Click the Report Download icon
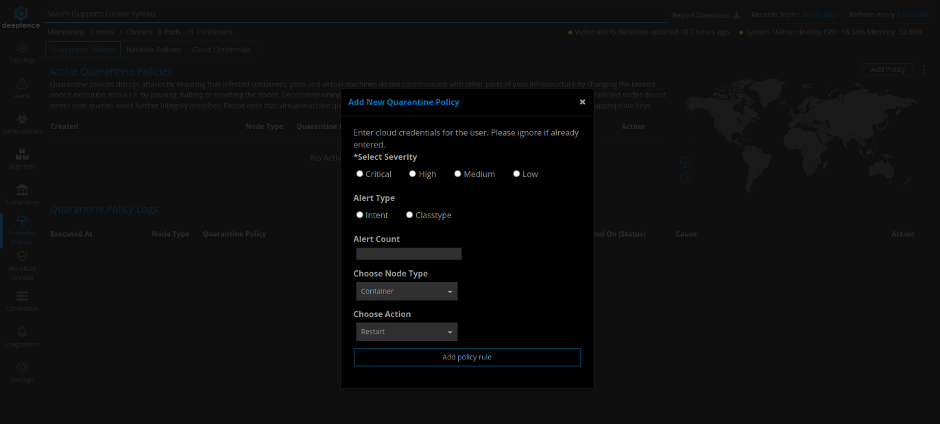Screen dimensions: 940x424 (736, 14)
